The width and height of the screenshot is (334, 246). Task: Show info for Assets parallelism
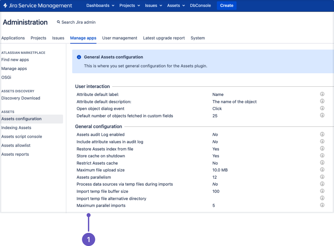[x=322, y=177]
